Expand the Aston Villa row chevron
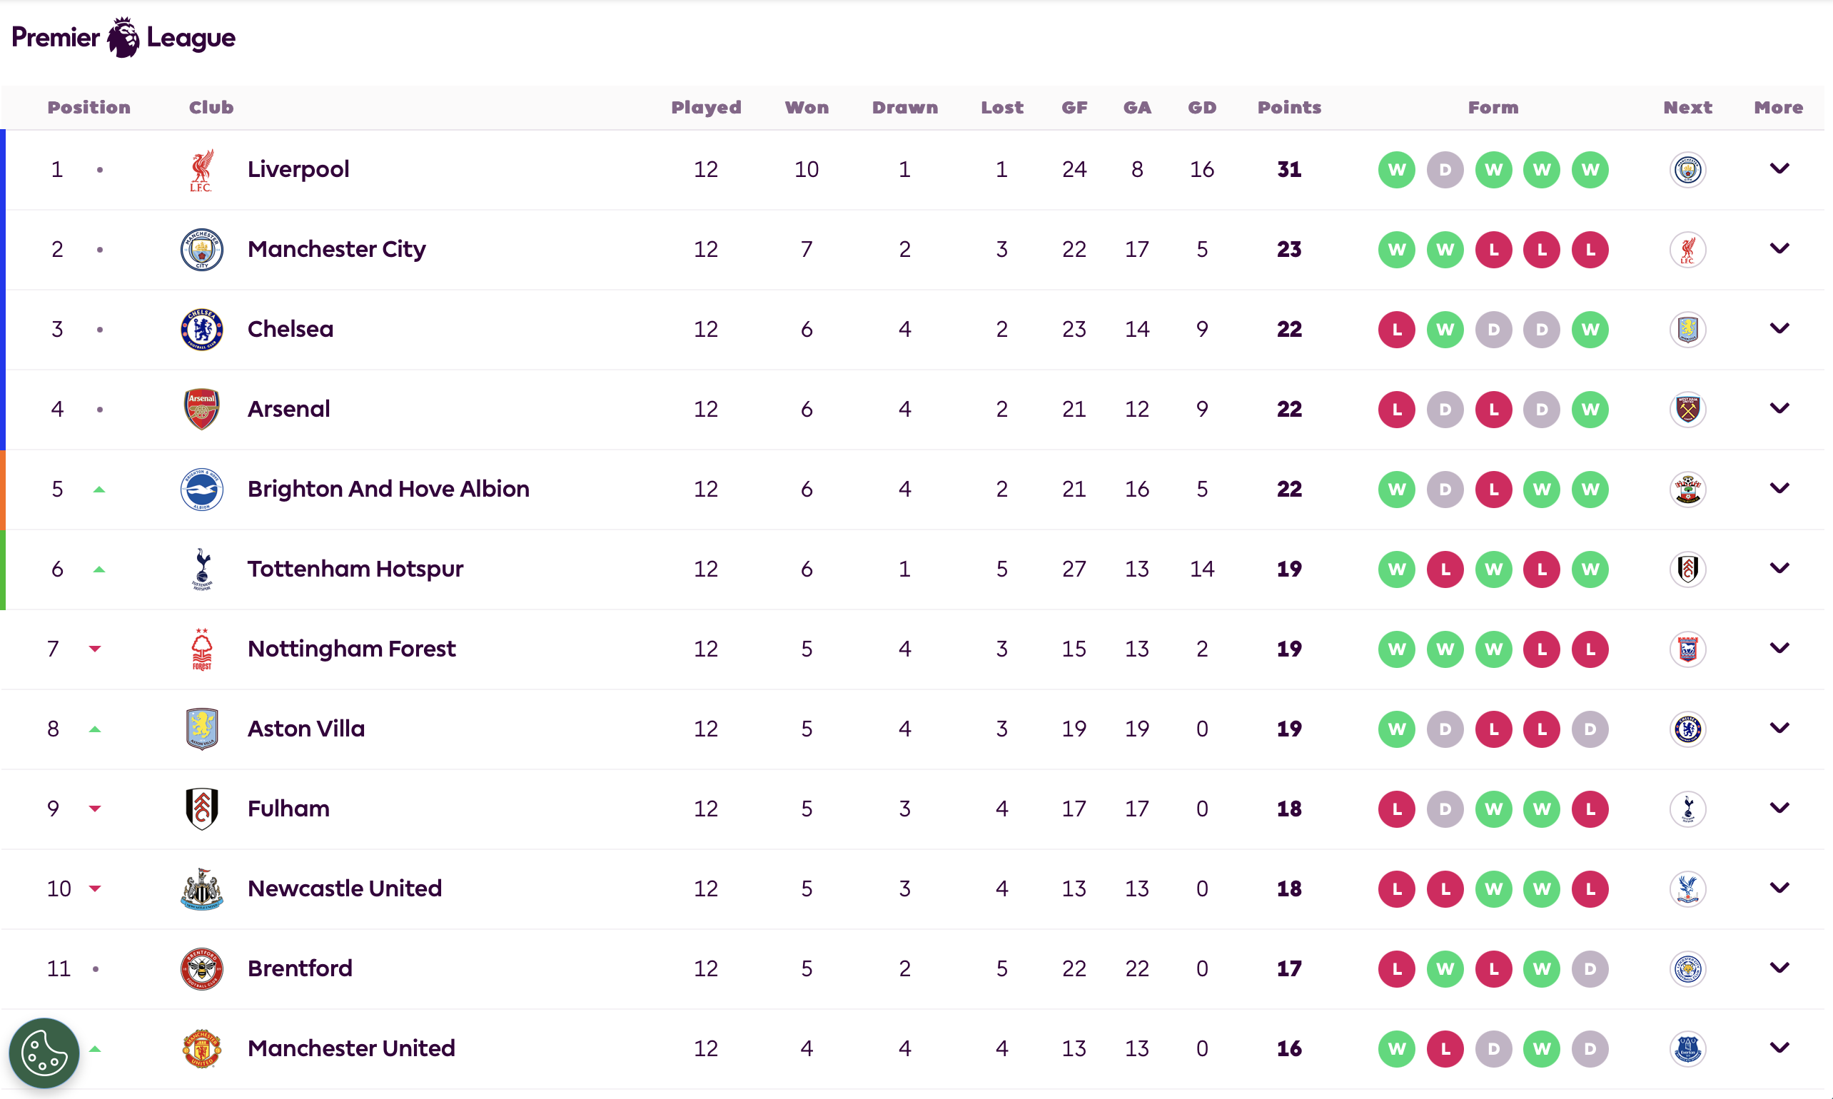 click(x=1779, y=729)
